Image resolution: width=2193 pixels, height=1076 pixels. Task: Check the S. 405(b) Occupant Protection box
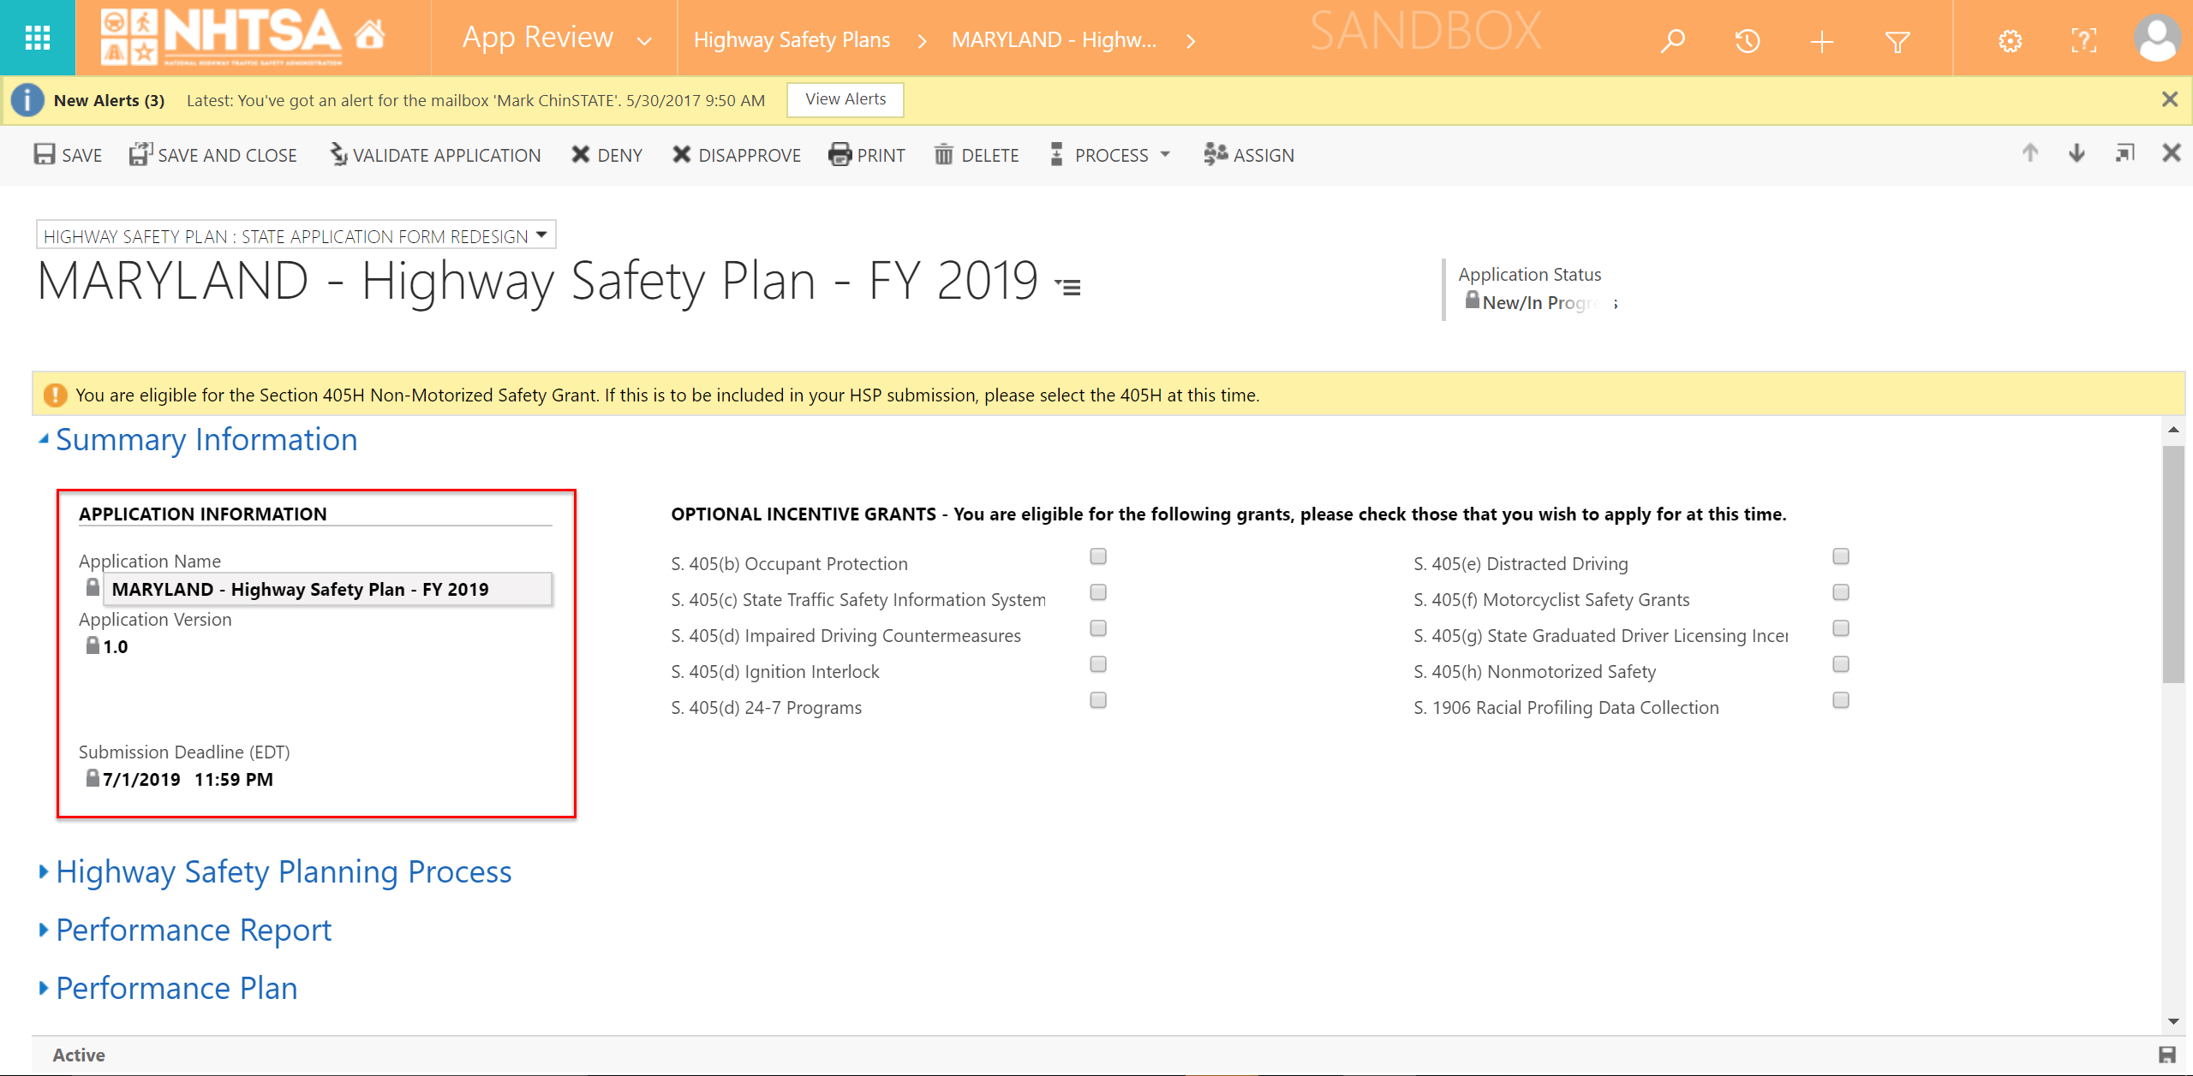tap(1098, 556)
